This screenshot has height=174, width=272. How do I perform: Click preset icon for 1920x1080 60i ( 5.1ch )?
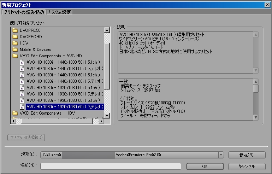click(x=22, y=100)
